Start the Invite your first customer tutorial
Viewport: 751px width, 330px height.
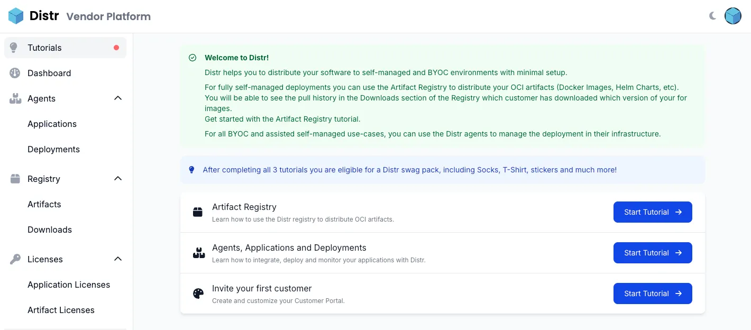tap(653, 294)
